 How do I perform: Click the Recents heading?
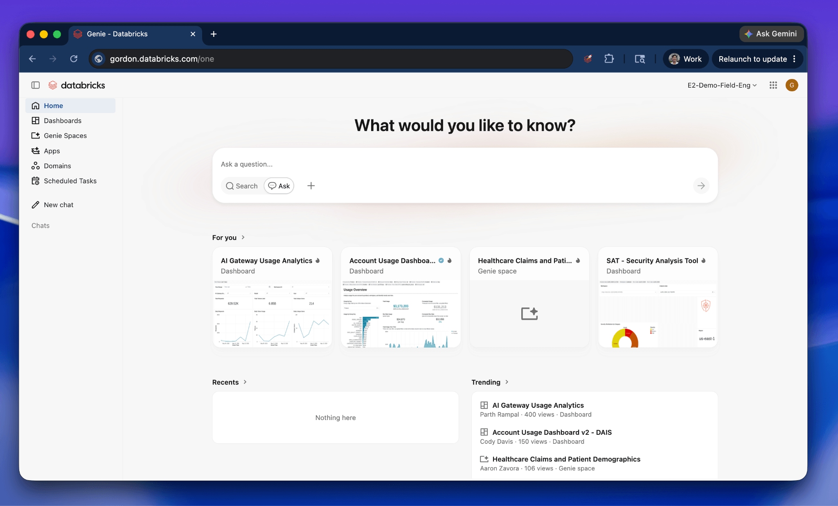(x=225, y=382)
